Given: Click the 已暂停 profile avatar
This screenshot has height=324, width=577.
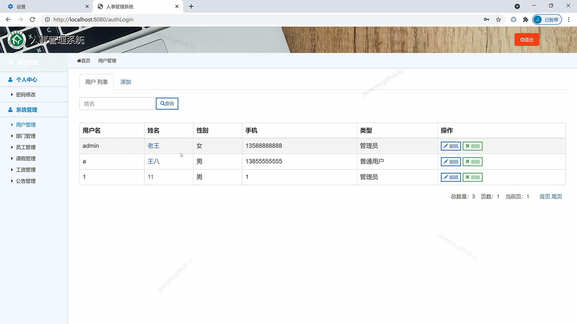Looking at the screenshot, I should [538, 19].
